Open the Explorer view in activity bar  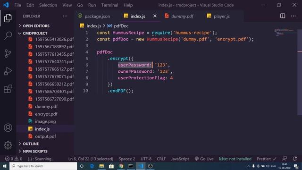(x=8, y=18)
